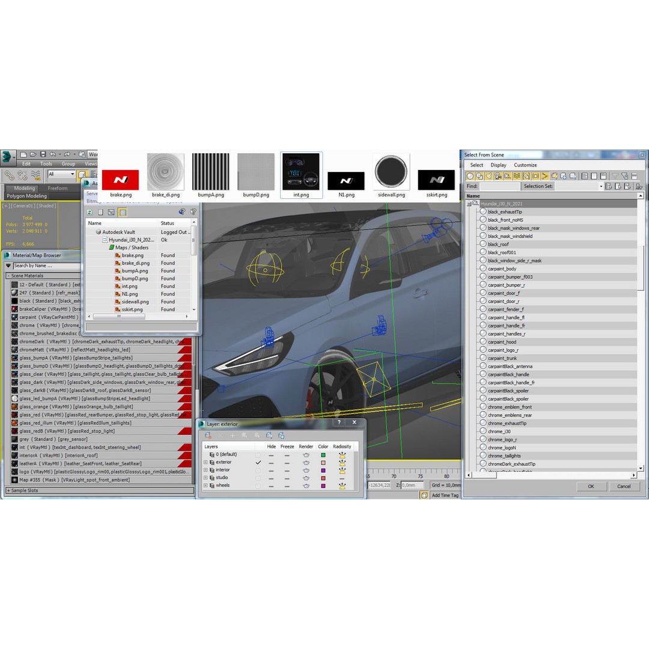
Task: Click the help question mark icon in Asset Tracking
Action: [193, 212]
